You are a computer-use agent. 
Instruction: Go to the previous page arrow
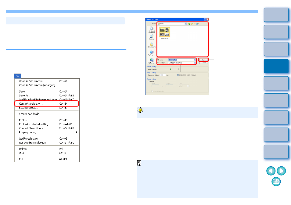[271, 171]
